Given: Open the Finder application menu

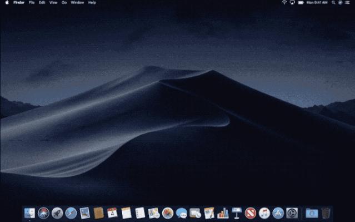Looking at the screenshot, I should pyautogui.click(x=19, y=2).
